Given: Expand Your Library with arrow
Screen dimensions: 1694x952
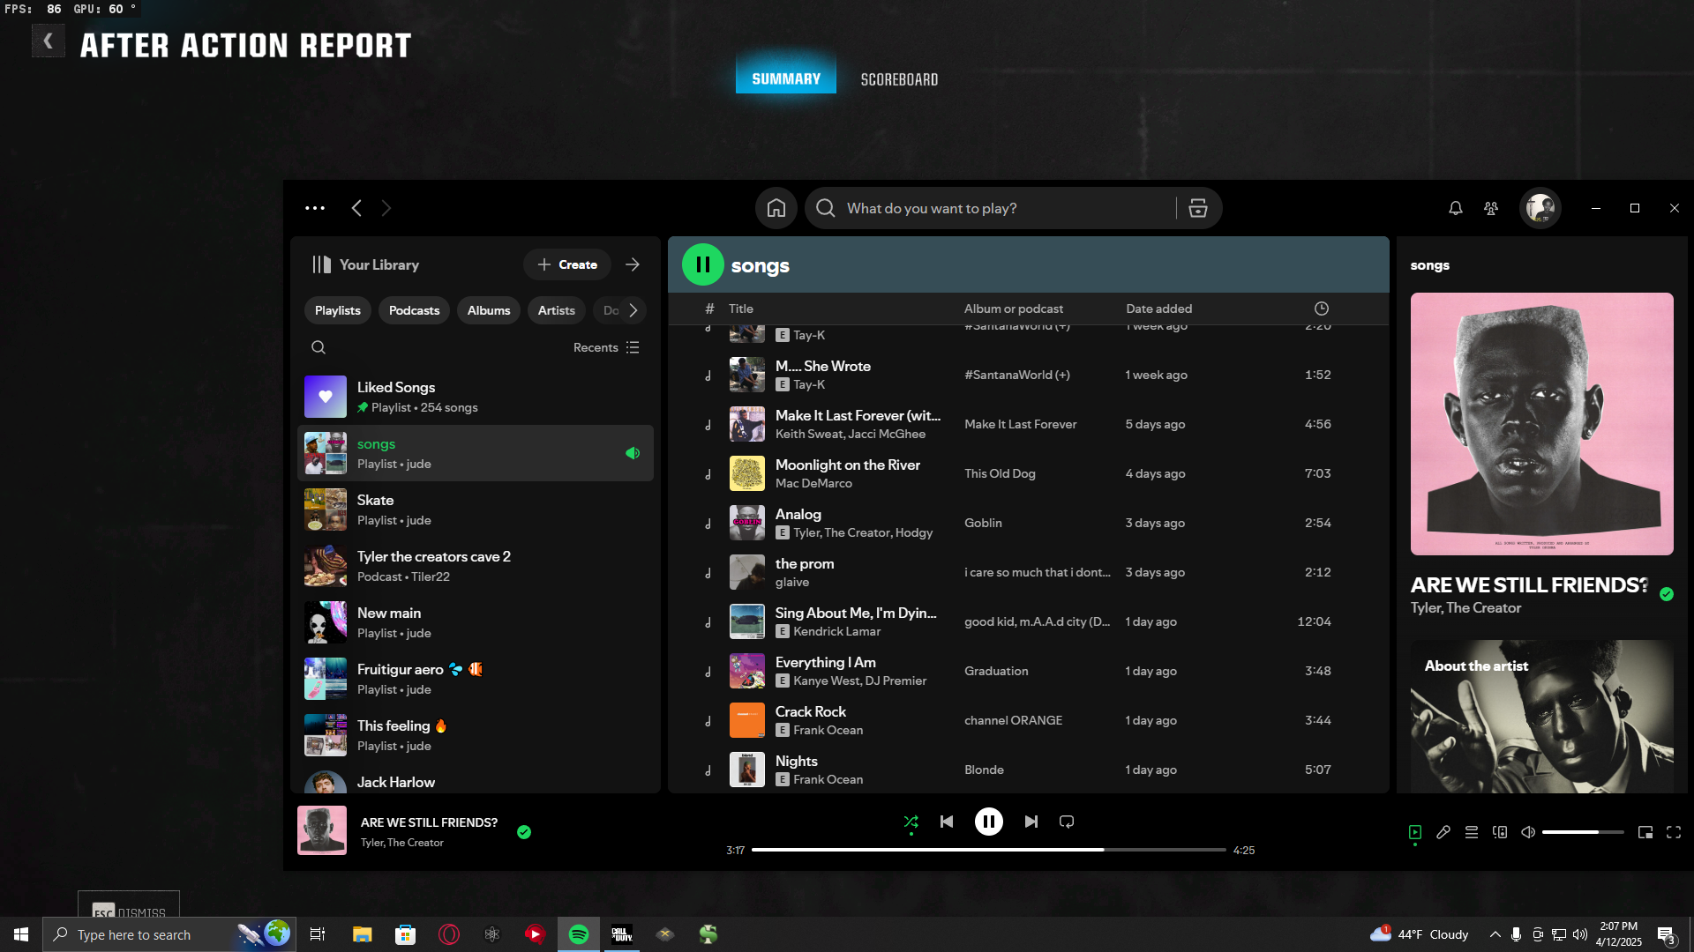Looking at the screenshot, I should 633,264.
